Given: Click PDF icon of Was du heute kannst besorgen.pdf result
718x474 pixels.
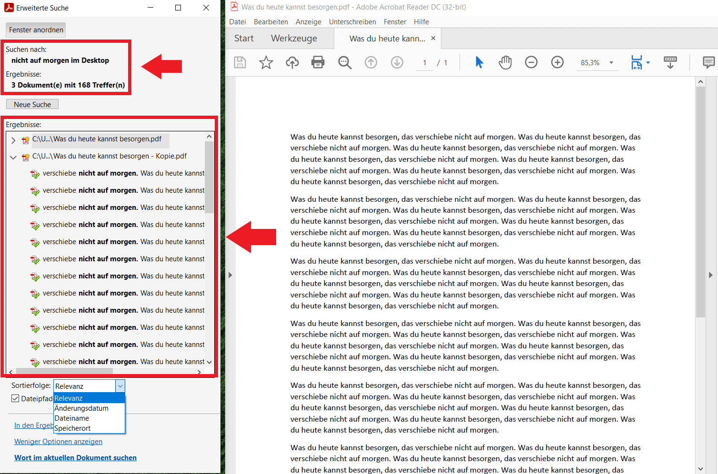Looking at the screenshot, I should point(26,140).
